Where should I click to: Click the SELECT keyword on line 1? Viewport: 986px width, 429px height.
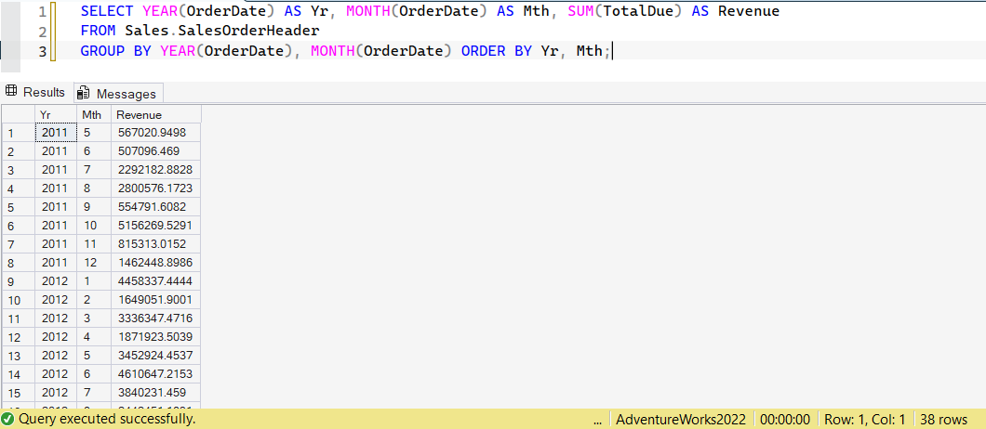click(107, 11)
